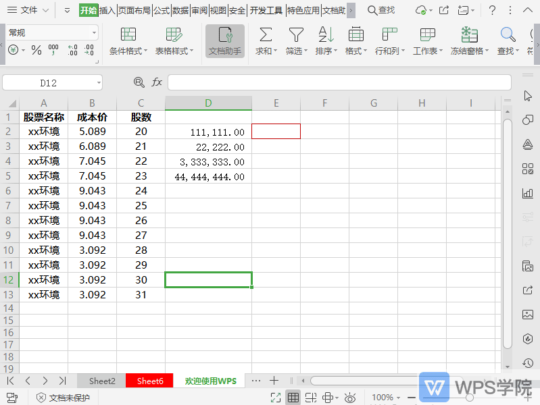Click the AutoSum (求和) sigma icon

pos(266,35)
